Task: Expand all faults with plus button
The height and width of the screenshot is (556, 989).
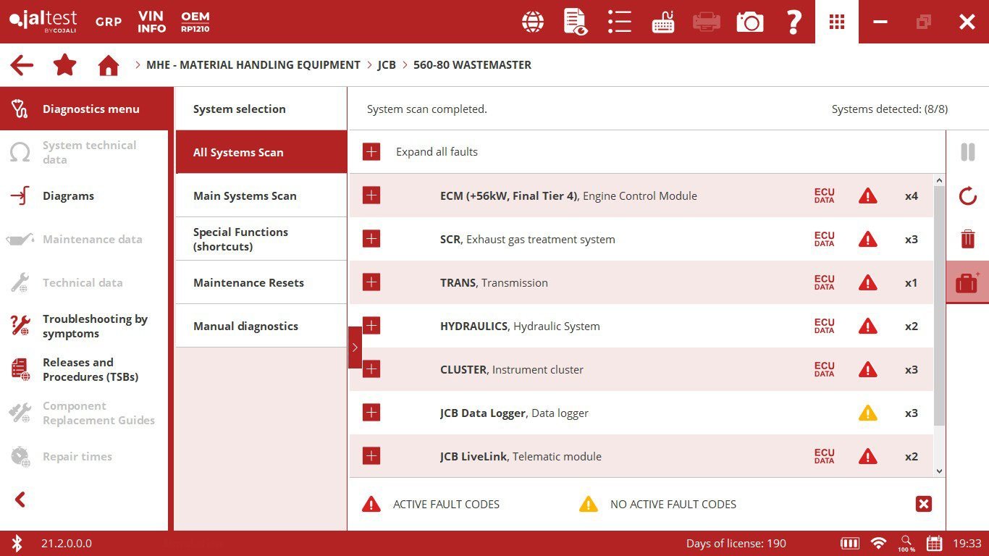Action: [x=371, y=152]
